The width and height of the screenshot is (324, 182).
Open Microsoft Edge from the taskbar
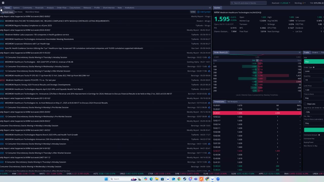click(x=151, y=179)
